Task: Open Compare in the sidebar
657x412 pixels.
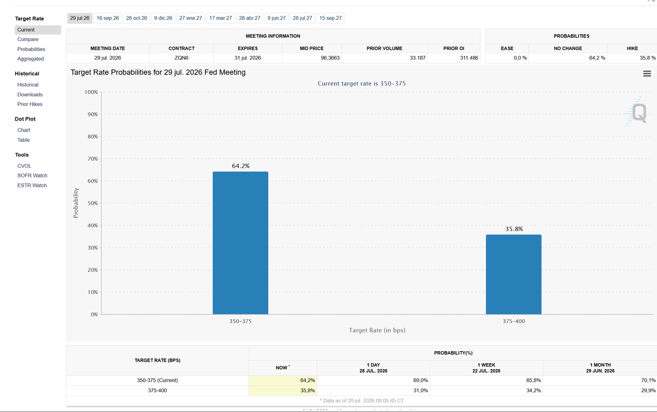Action: coord(28,39)
